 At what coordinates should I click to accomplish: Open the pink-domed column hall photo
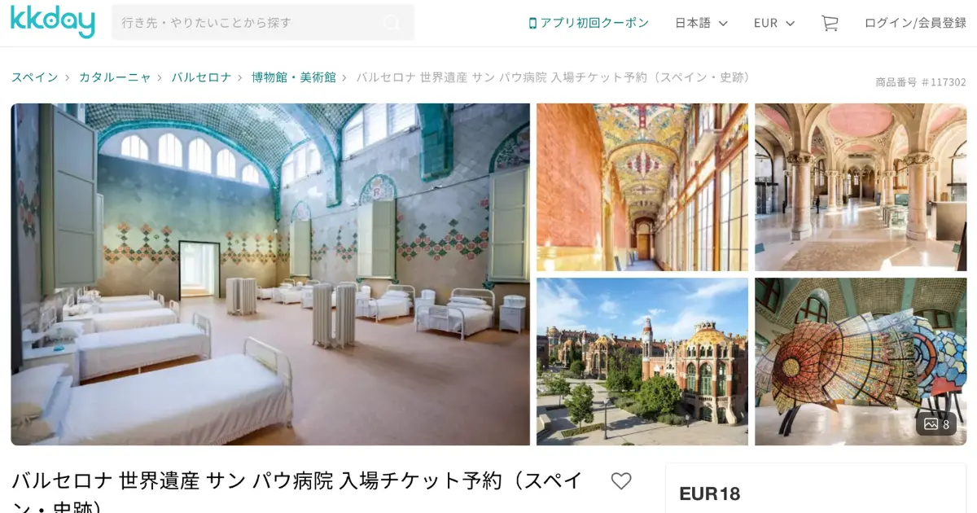point(861,187)
